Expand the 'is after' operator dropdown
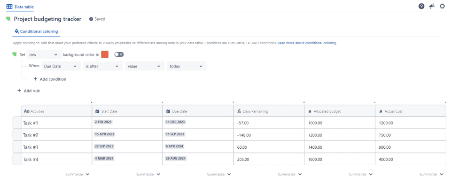The width and height of the screenshot is (451, 183). pyautogui.click(x=103, y=66)
